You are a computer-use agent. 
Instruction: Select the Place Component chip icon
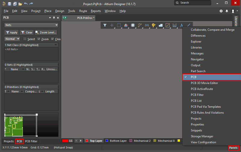click(x=133, y=25)
